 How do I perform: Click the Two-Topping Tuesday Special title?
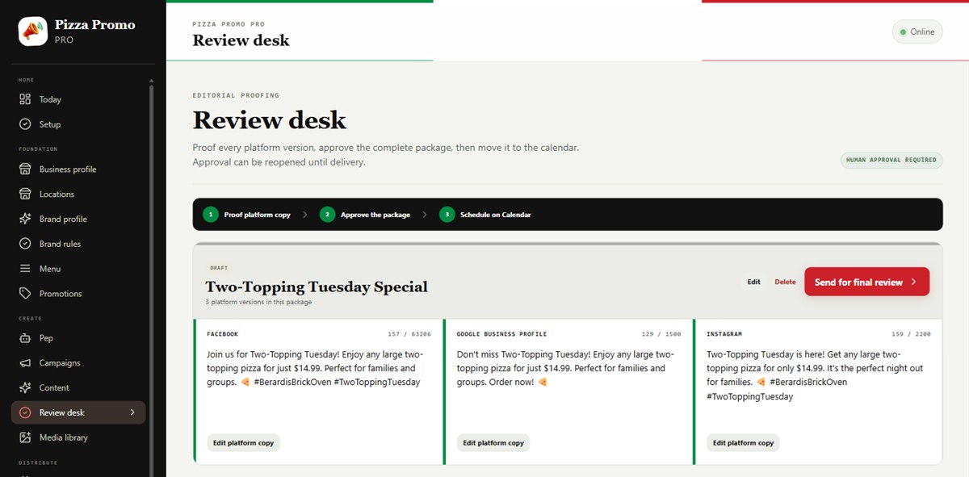pyautogui.click(x=317, y=287)
